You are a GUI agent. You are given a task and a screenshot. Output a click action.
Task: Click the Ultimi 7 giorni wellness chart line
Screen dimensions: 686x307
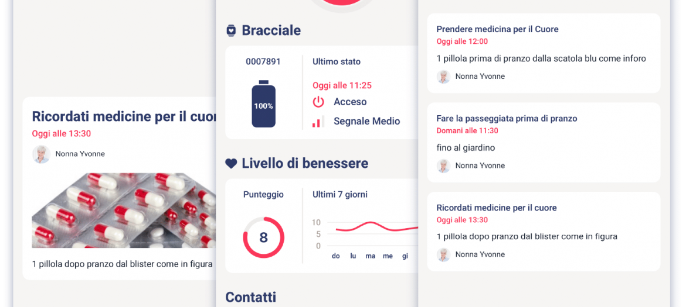click(x=376, y=227)
